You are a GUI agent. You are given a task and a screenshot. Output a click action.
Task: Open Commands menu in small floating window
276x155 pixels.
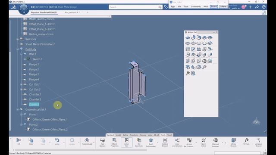coord(196,7)
